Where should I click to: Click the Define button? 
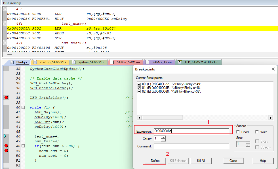[x=155, y=161]
